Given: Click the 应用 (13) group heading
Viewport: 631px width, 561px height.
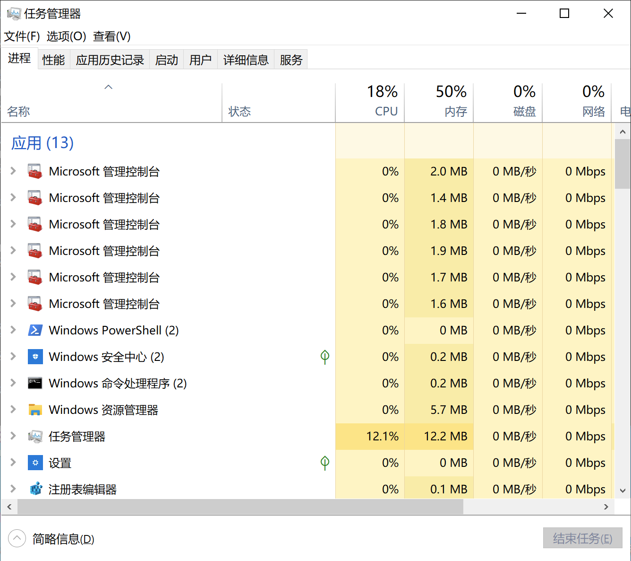Looking at the screenshot, I should coord(43,143).
